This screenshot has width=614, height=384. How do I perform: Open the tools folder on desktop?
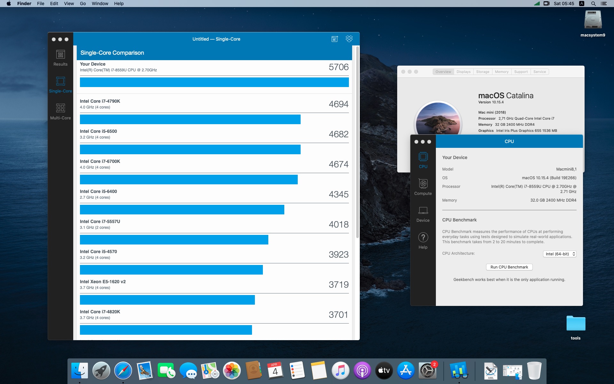click(576, 327)
